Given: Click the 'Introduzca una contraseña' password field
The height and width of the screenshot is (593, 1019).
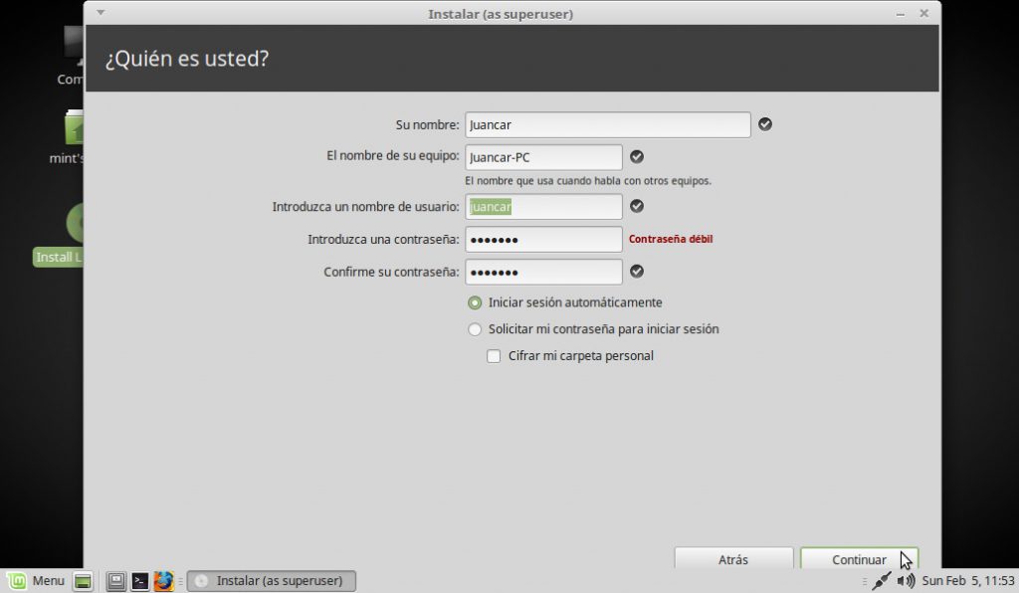Looking at the screenshot, I should point(543,240).
